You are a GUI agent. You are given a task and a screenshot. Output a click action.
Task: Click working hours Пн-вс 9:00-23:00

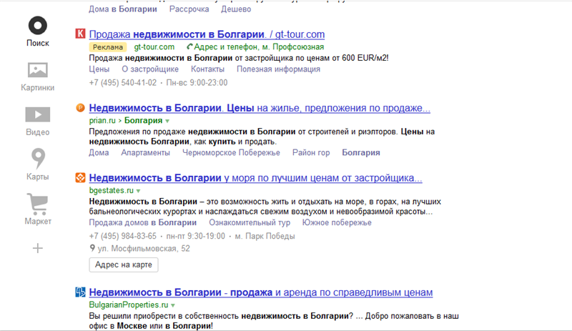[x=197, y=83]
